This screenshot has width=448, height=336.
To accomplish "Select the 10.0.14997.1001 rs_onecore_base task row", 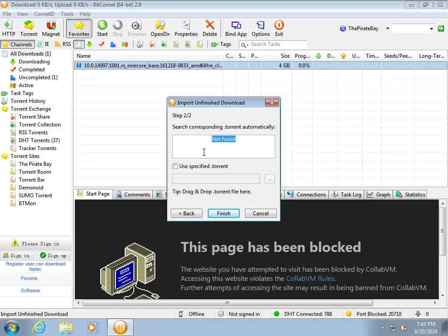I will pos(260,66).
